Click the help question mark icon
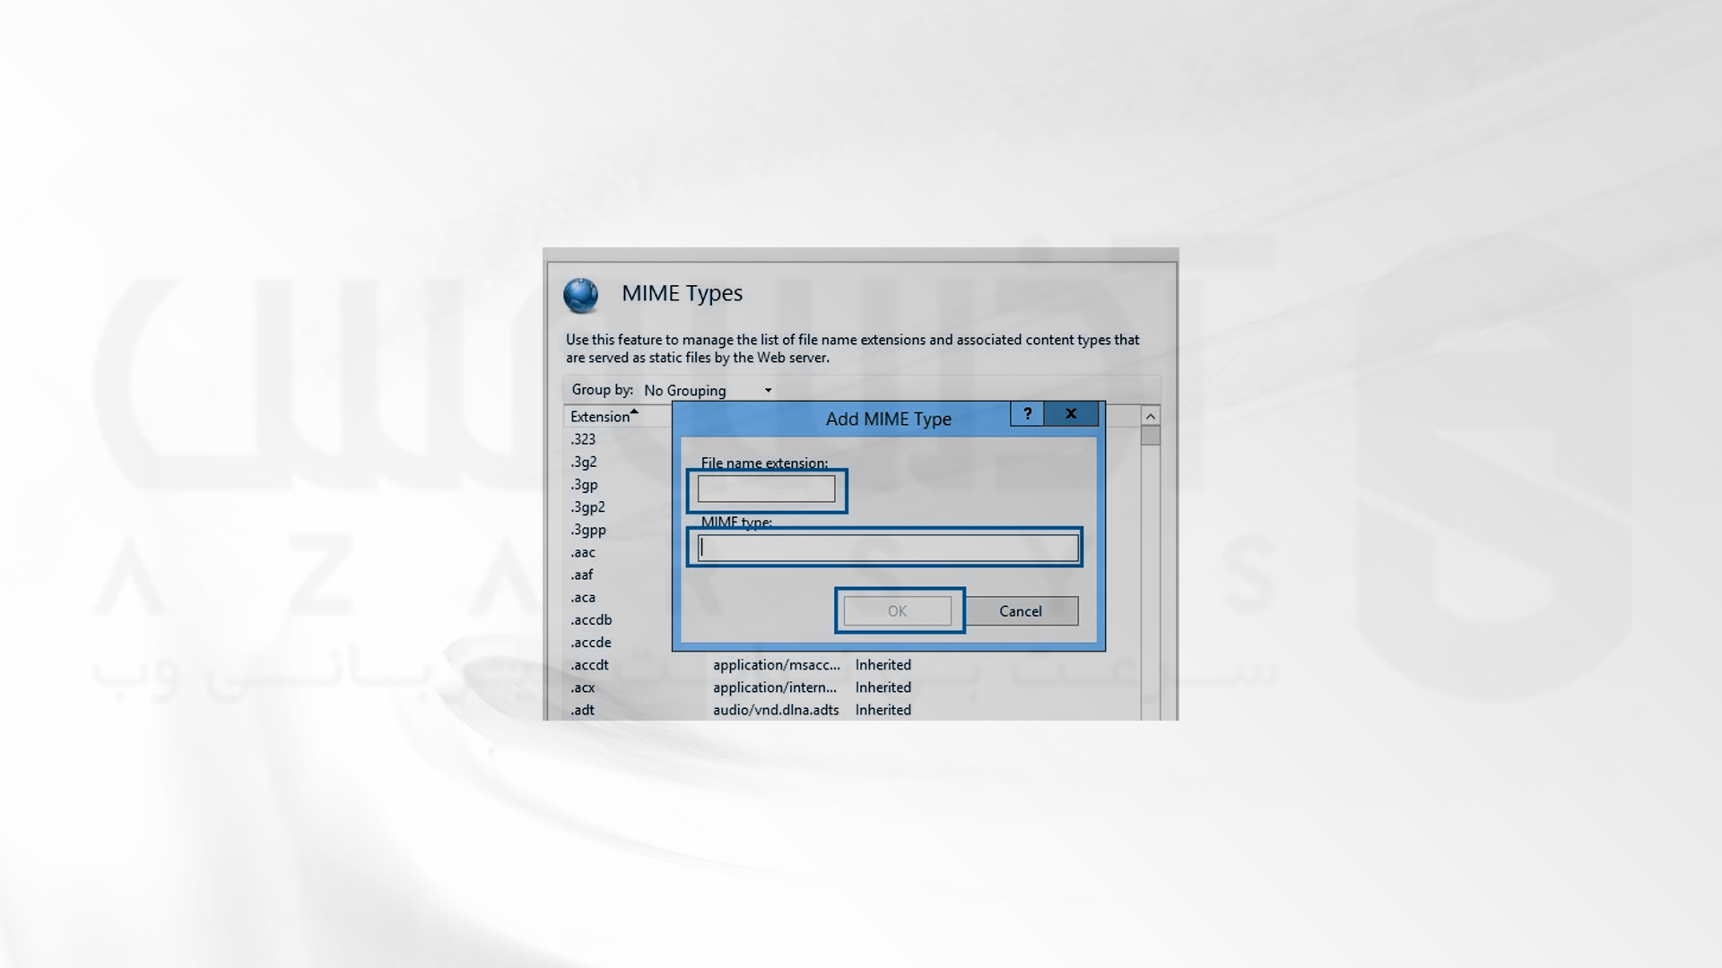Viewport: 1722px width, 968px height. point(1024,412)
